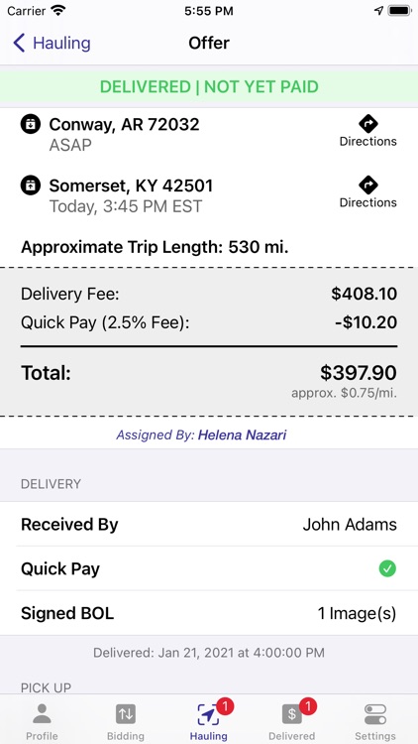Click the Quick Pay (2.5% Fee) line

pyautogui.click(x=209, y=322)
